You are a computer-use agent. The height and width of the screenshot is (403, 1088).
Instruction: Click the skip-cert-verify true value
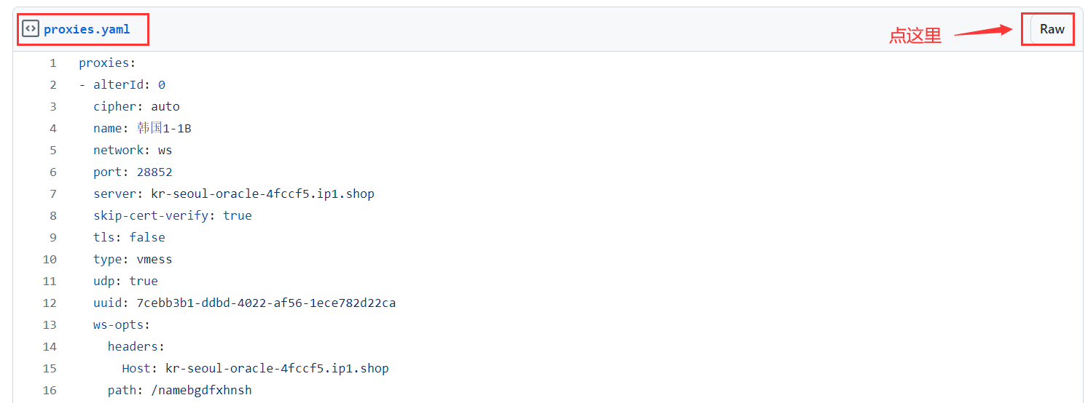[237, 216]
